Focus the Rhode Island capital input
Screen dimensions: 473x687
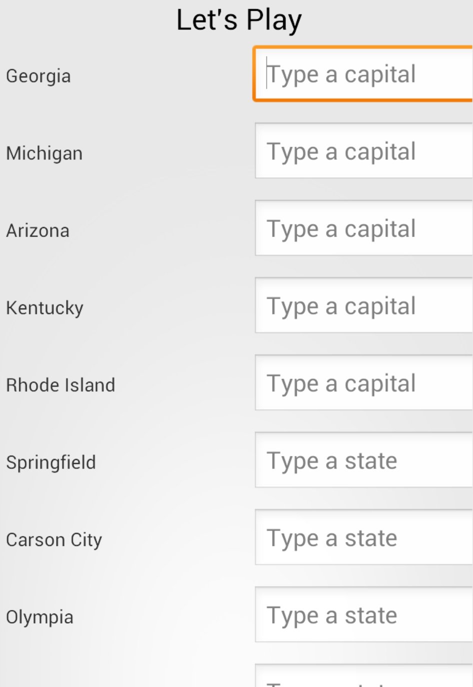click(x=363, y=383)
